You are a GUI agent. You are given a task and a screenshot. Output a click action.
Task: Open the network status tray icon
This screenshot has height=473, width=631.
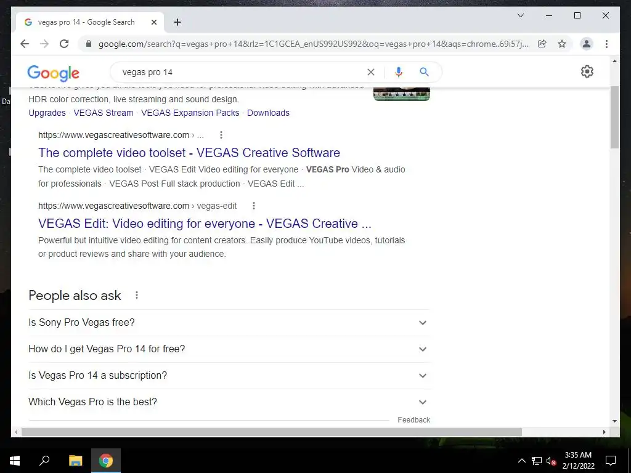pyautogui.click(x=537, y=461)
